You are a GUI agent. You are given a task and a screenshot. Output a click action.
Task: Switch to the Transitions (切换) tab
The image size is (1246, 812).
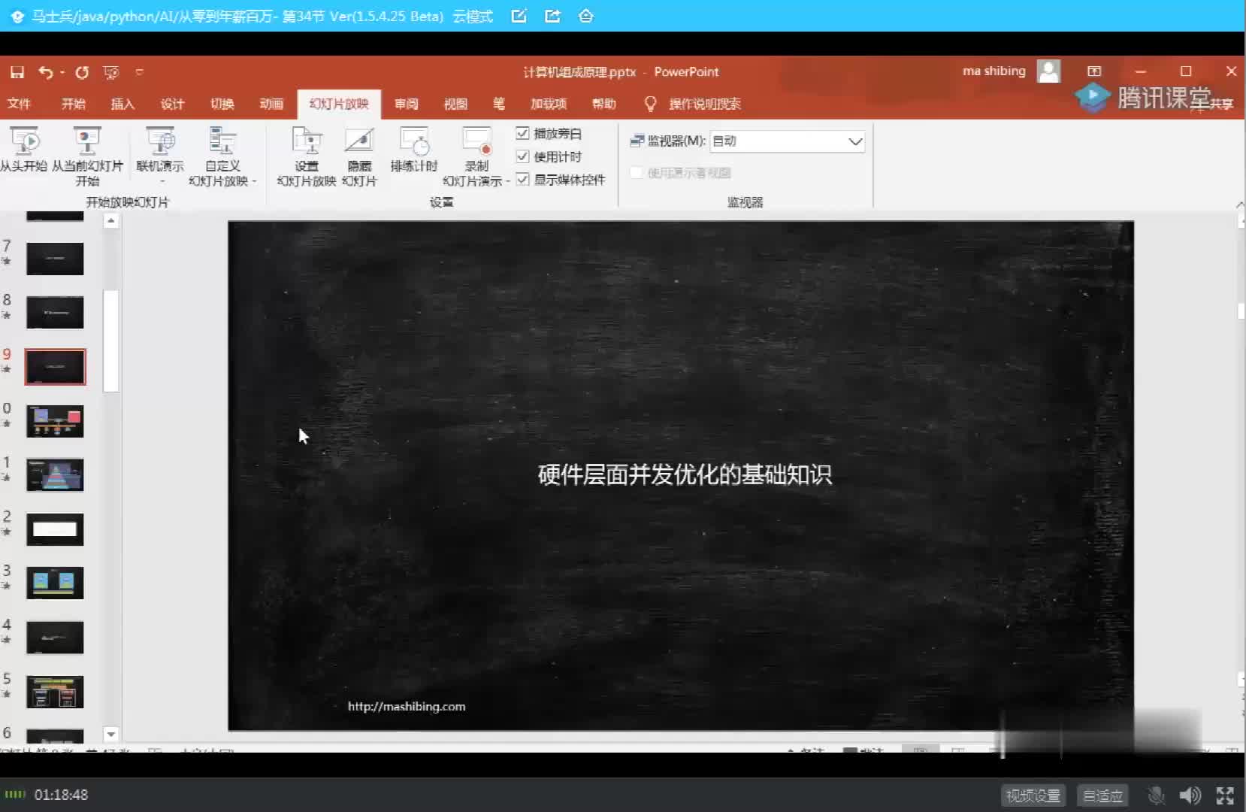tap(222, 104)
